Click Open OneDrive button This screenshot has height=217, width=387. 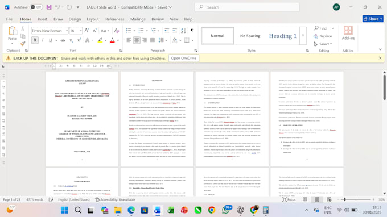pos(184,58)
